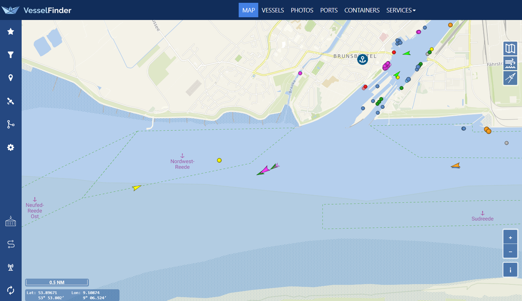
Task: Zoom in with the plus button
Action: coord(510,237)
